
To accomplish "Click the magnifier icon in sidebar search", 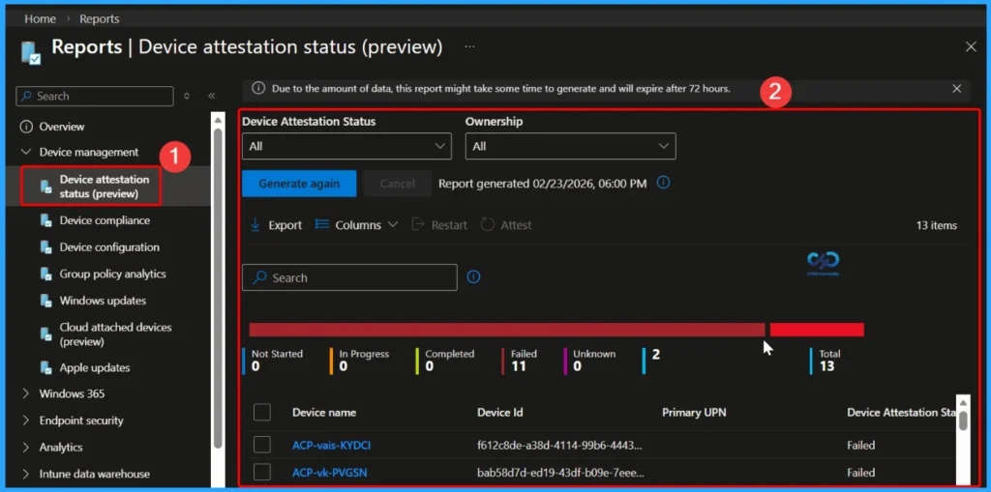I will 26,96.
